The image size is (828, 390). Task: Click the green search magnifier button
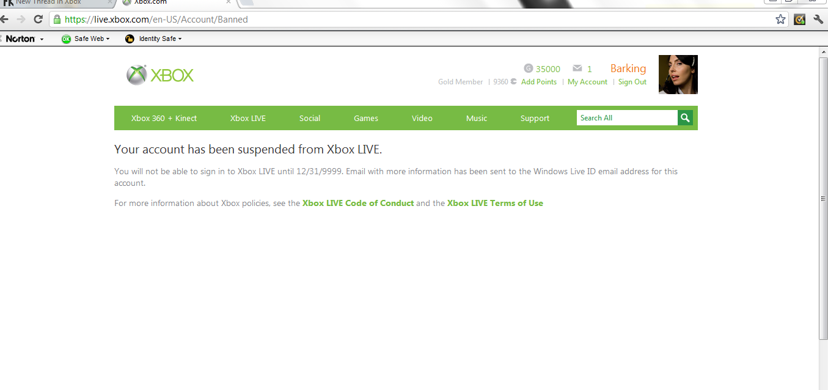coord(685,118)
